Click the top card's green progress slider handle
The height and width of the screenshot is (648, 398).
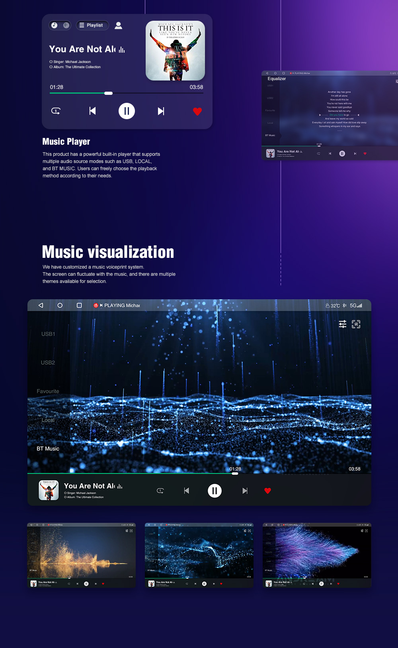[x=108, y=93]
